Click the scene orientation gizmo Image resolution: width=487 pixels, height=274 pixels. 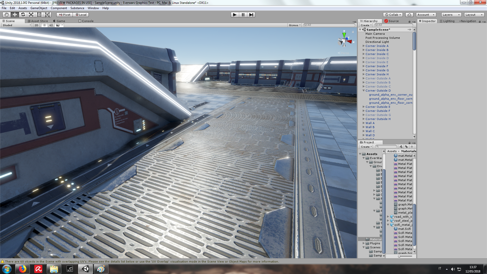[x=344, y=41]
